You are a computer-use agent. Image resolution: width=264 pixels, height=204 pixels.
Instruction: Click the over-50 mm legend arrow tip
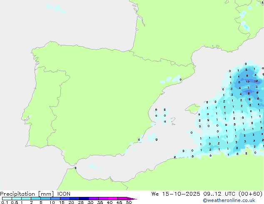(132, 199)
